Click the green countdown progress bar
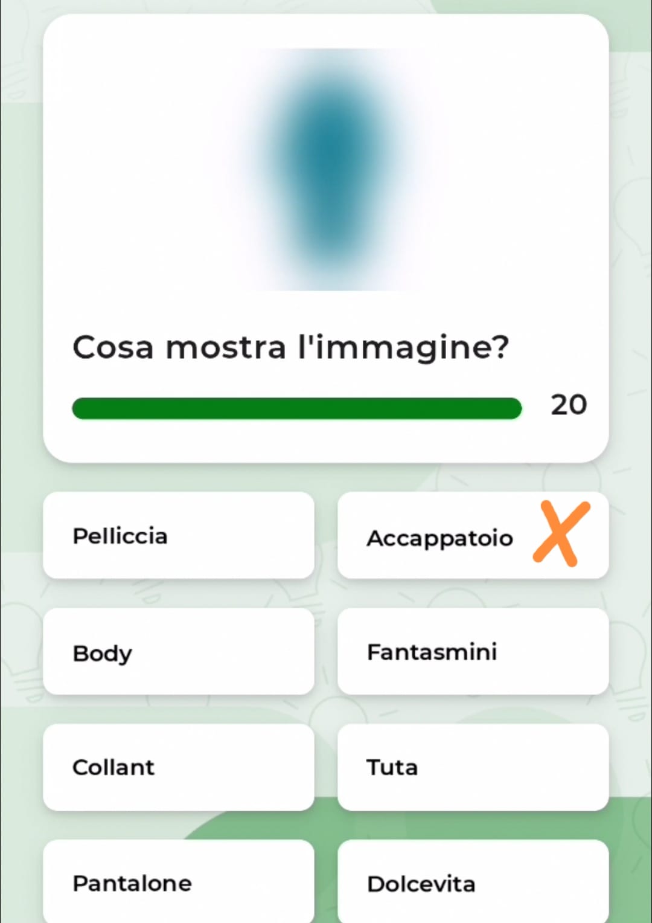652x923 pixels. [296, 408]
